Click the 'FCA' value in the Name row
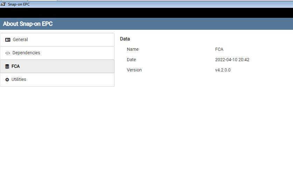This screenshot has height=176, width=293. click(x=219, y=49)
